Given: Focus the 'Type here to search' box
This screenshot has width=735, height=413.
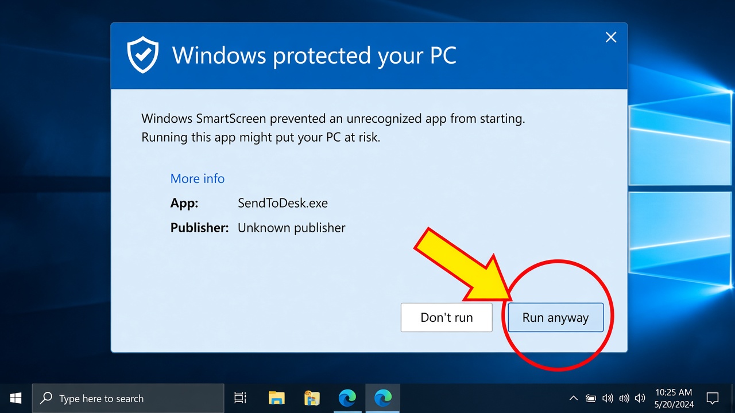Looking at the screenshot, I should coord(128,398).
